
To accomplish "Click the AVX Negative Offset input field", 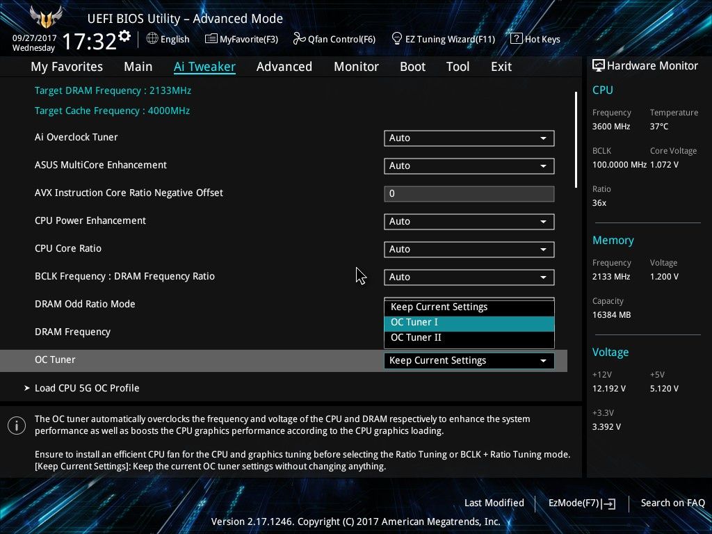I will click(x=469, y=194).
